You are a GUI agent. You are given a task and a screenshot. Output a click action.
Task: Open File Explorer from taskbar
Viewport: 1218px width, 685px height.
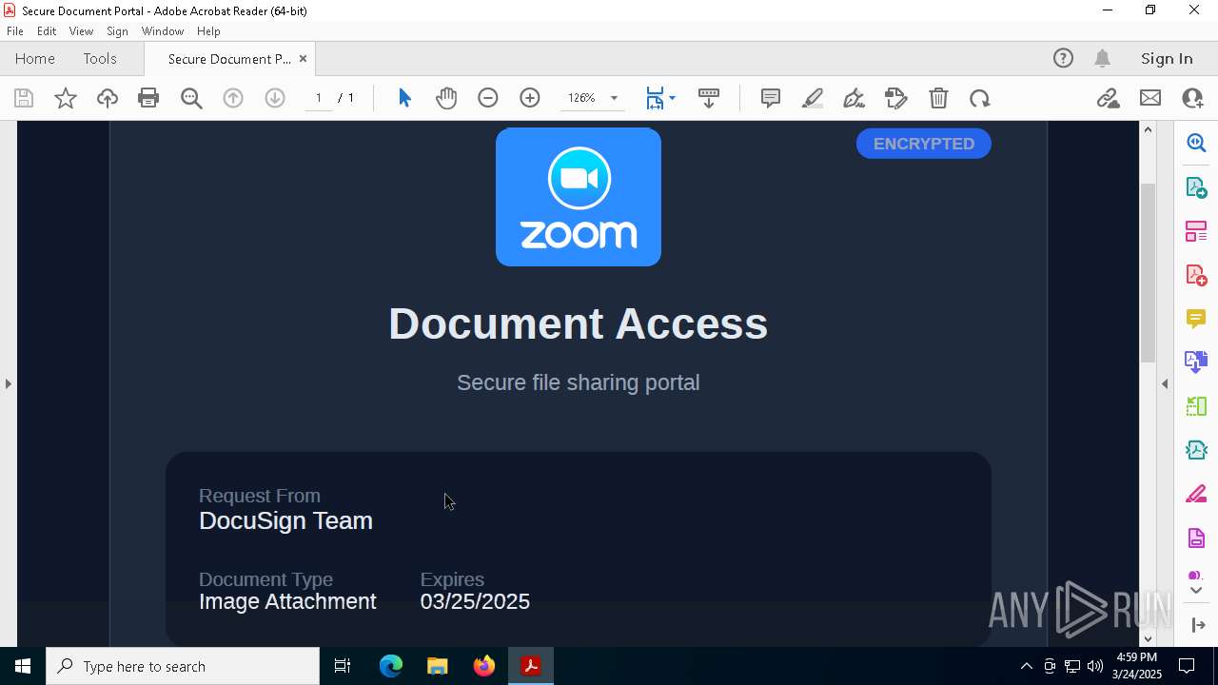(x=438, y=666)
